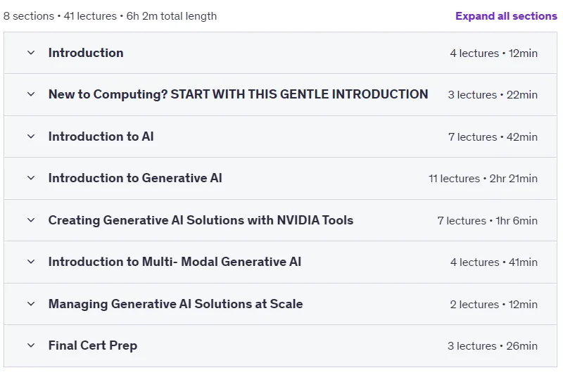Click the 11 lectures 2hr 21min label
563x375 pixels.
[483, 178]
